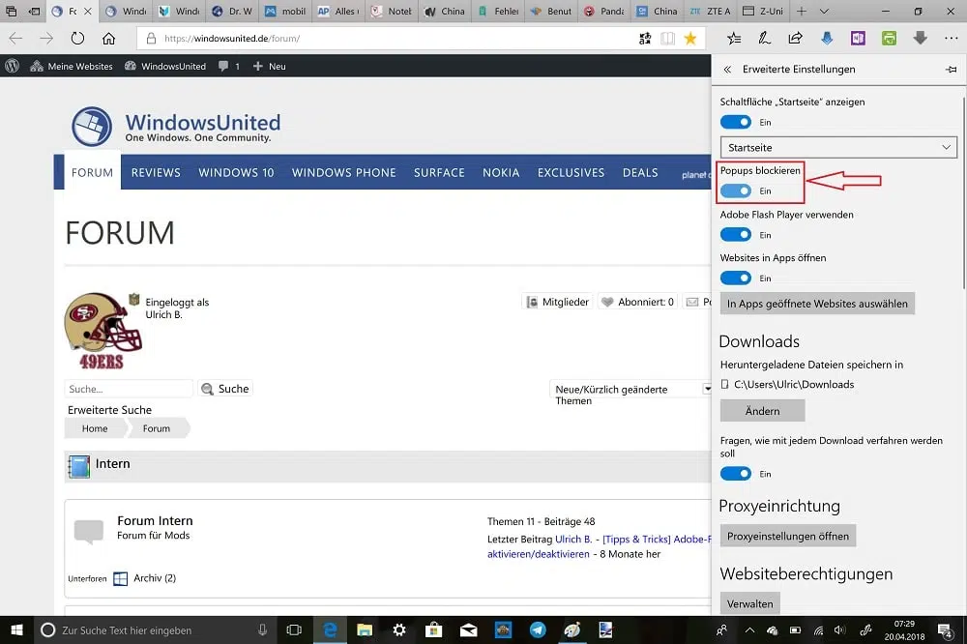Open the SURFACE navigation item
The width and height of the screenshot is (967, 644).
[439, 173]
